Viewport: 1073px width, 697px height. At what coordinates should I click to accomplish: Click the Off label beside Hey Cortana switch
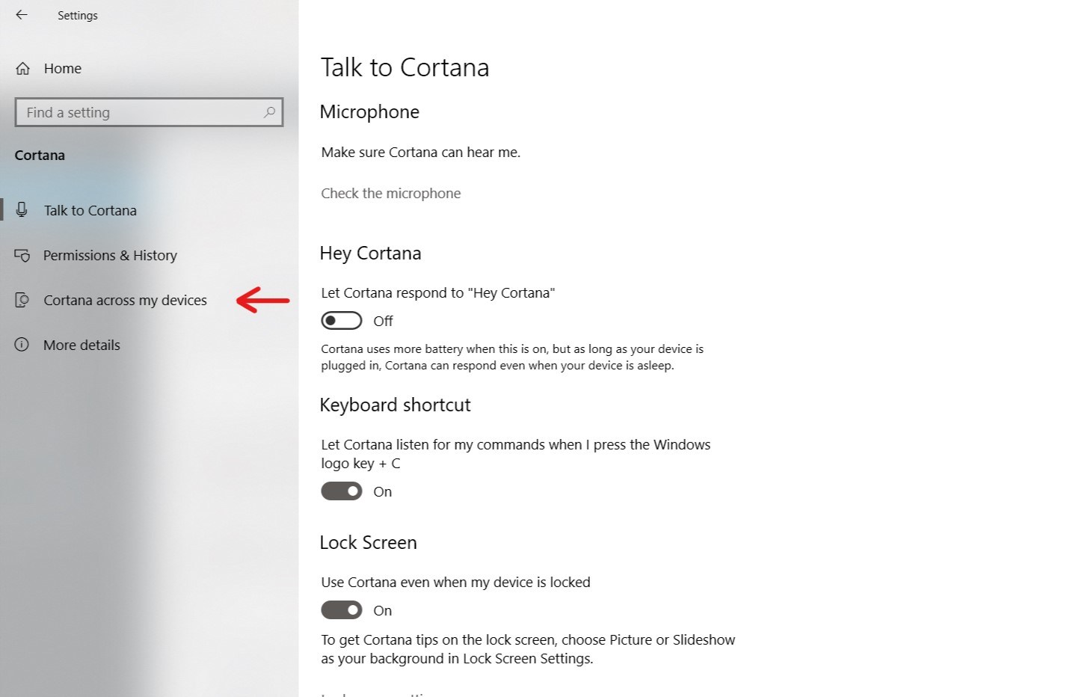383,322
